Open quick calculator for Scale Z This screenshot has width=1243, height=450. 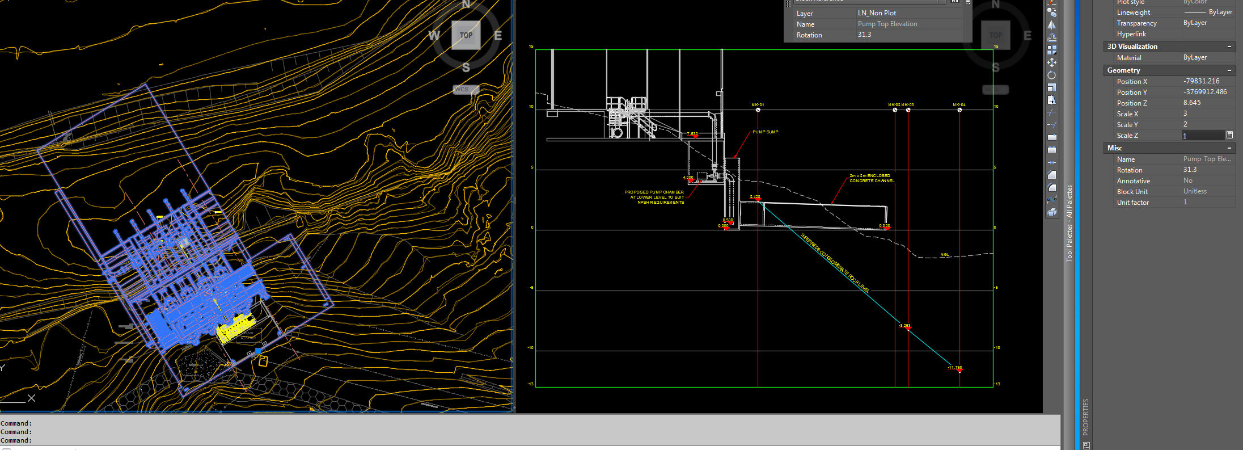point(1229,135)
